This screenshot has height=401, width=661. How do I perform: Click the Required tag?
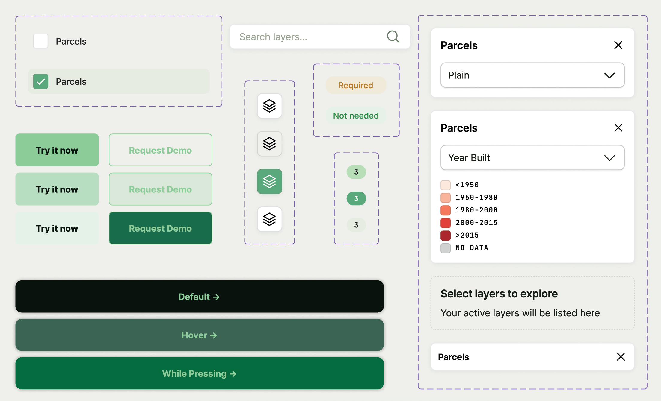tap(356, 85)
